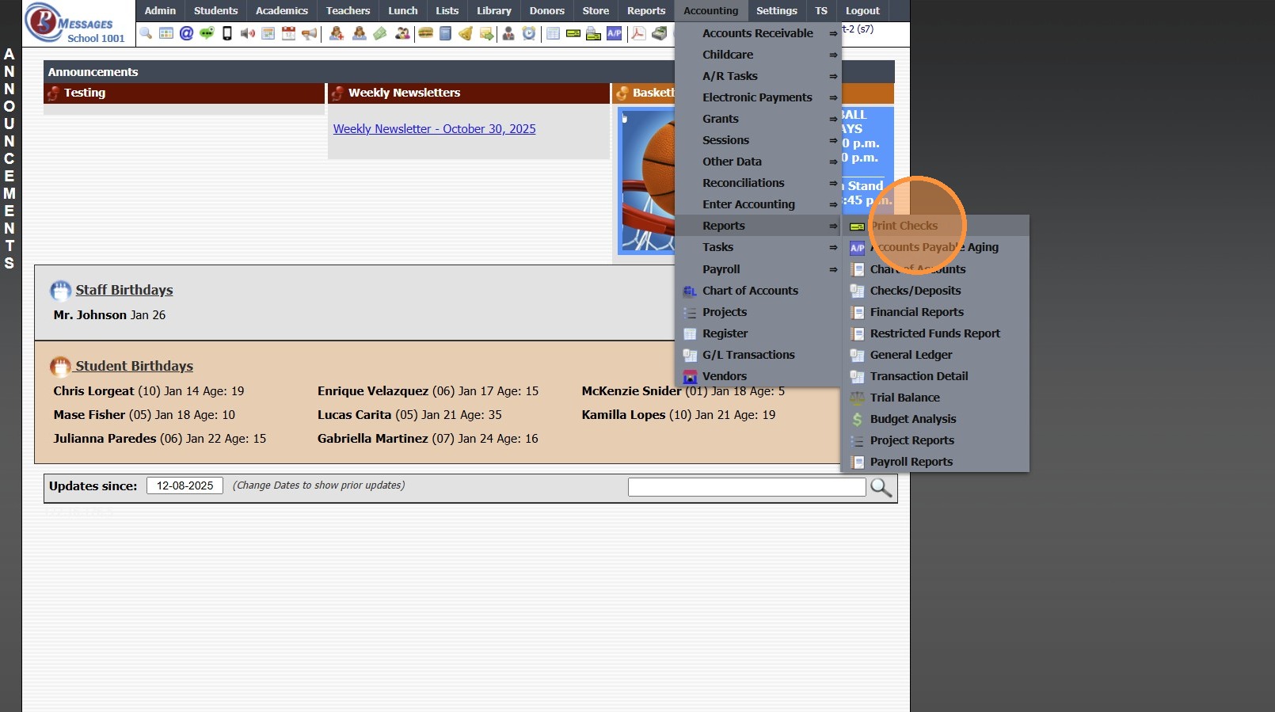
Task: Open the Donors menu
Action: (547, 10)
